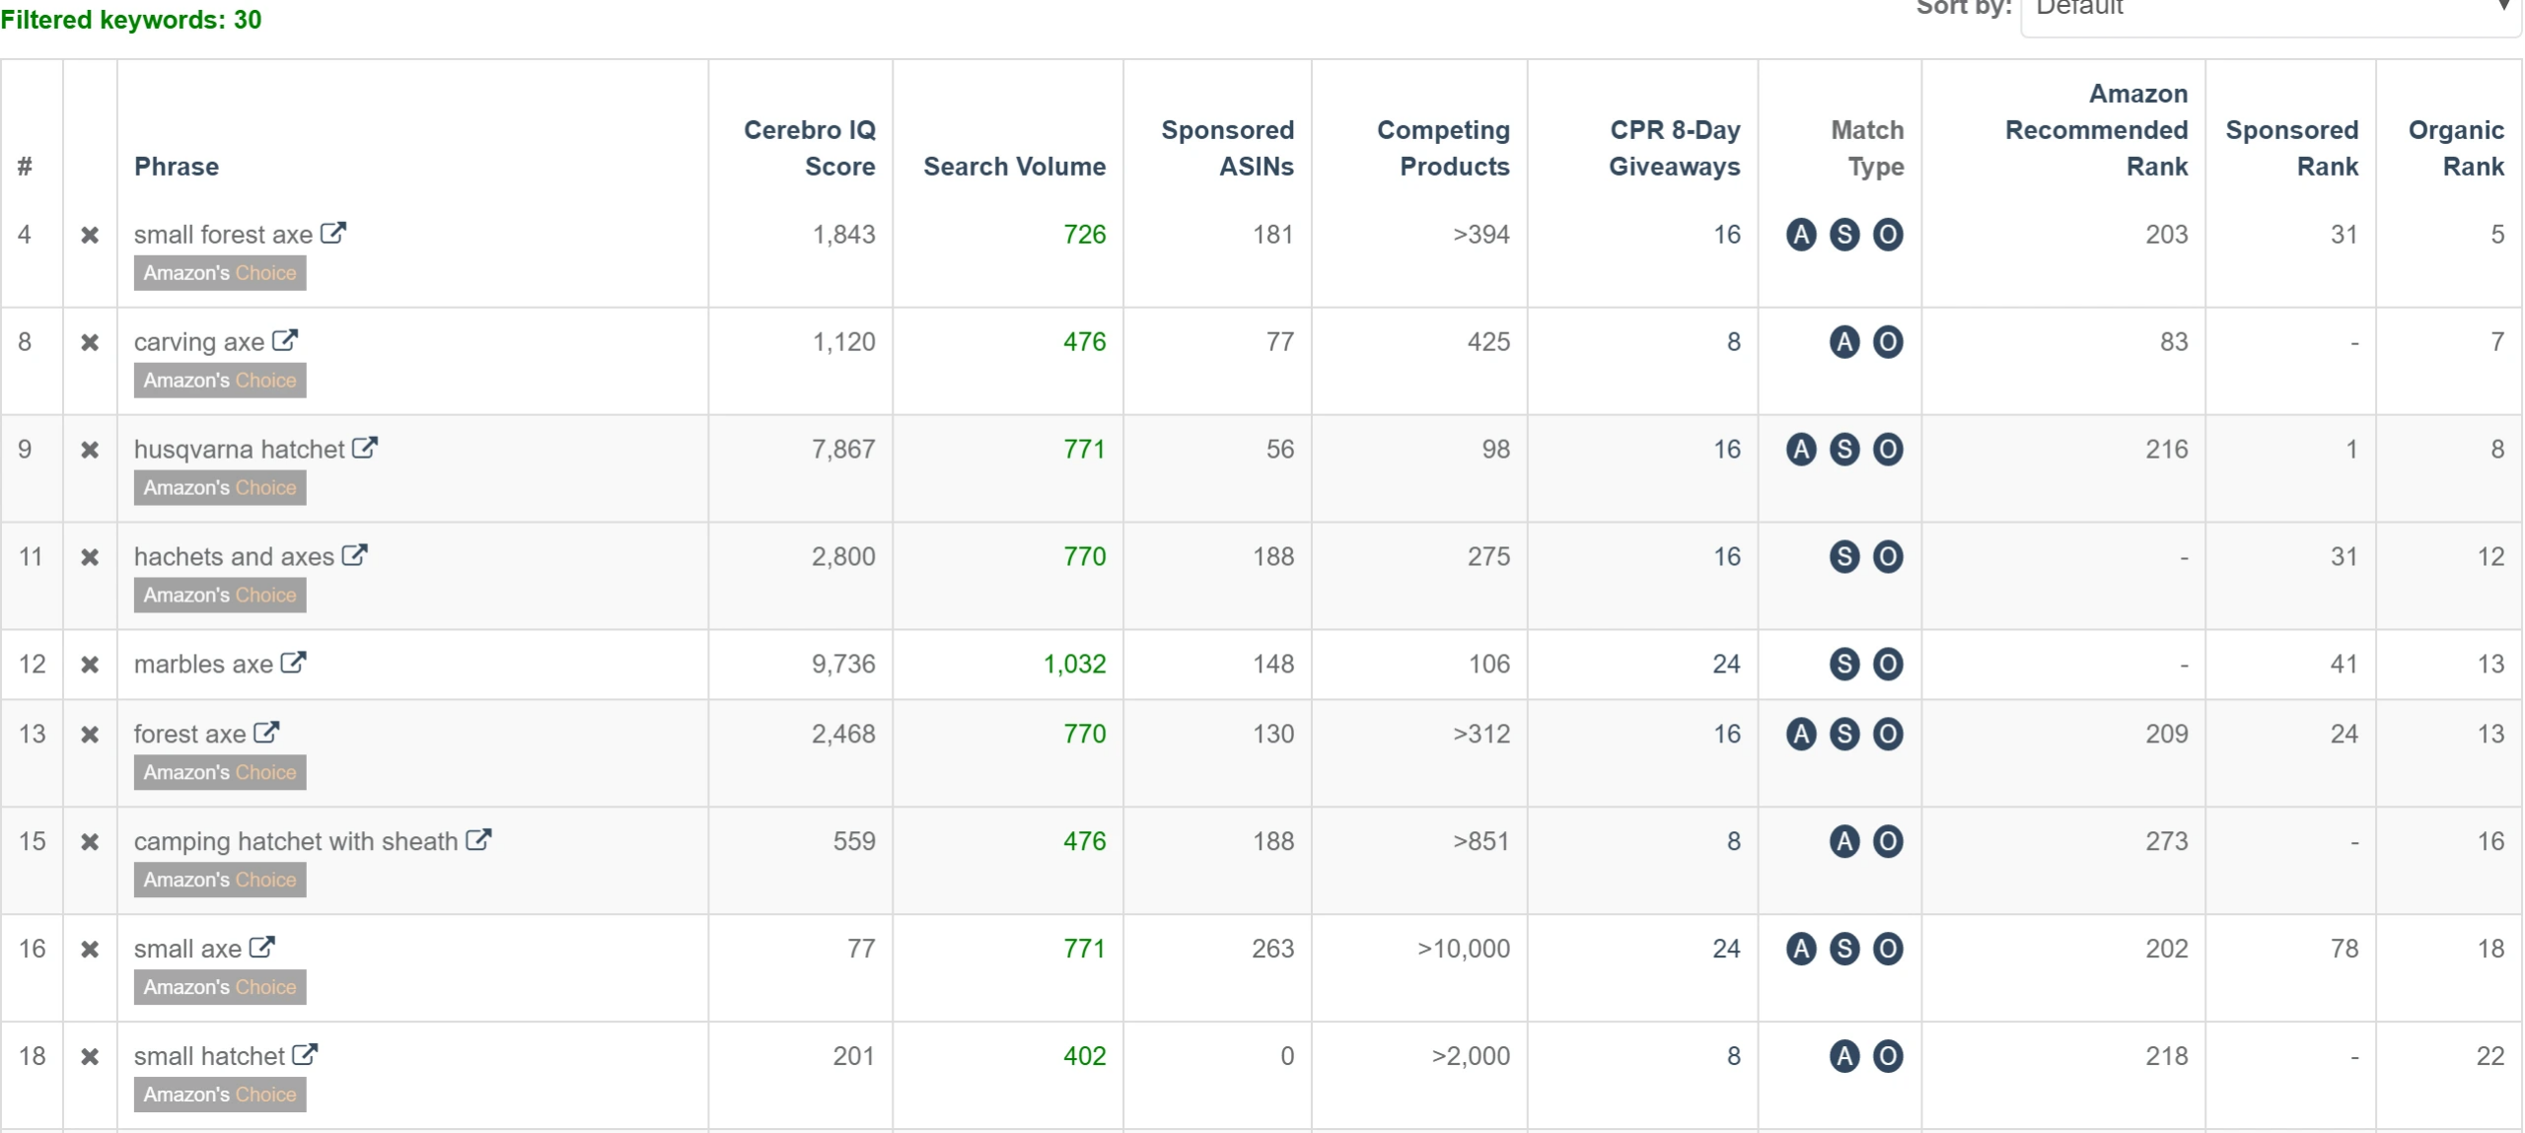Sort by Competing Products column header
Screen dimensions: 2525x1133
coord(1443,148)
